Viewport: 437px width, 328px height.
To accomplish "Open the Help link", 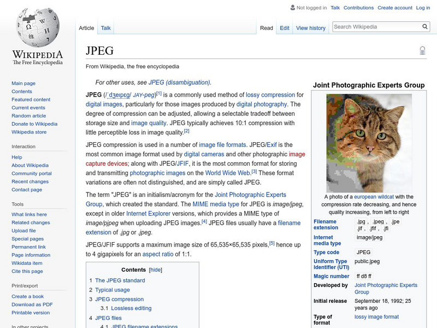I will pyautogui.click(x=17, y=157).
